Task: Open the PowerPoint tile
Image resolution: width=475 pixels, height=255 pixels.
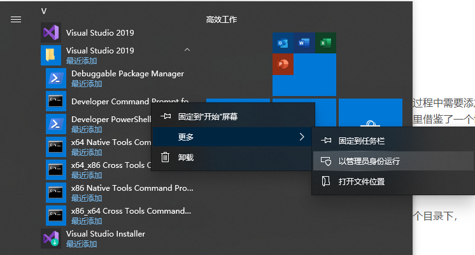Action: coord(283,64)
